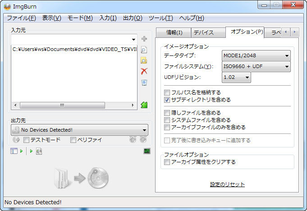Click the add source plus icon
Screen dimensions: 307x211
144,39
